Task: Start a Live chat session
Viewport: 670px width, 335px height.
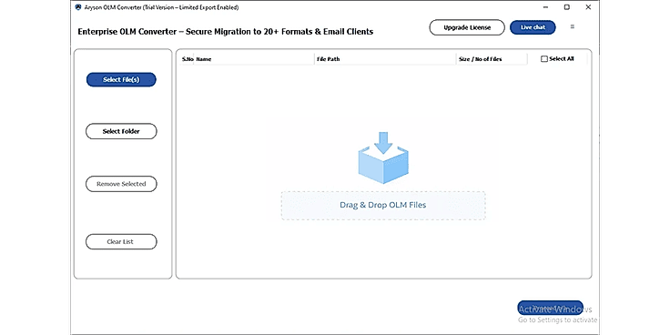Action: coord(533,27)
